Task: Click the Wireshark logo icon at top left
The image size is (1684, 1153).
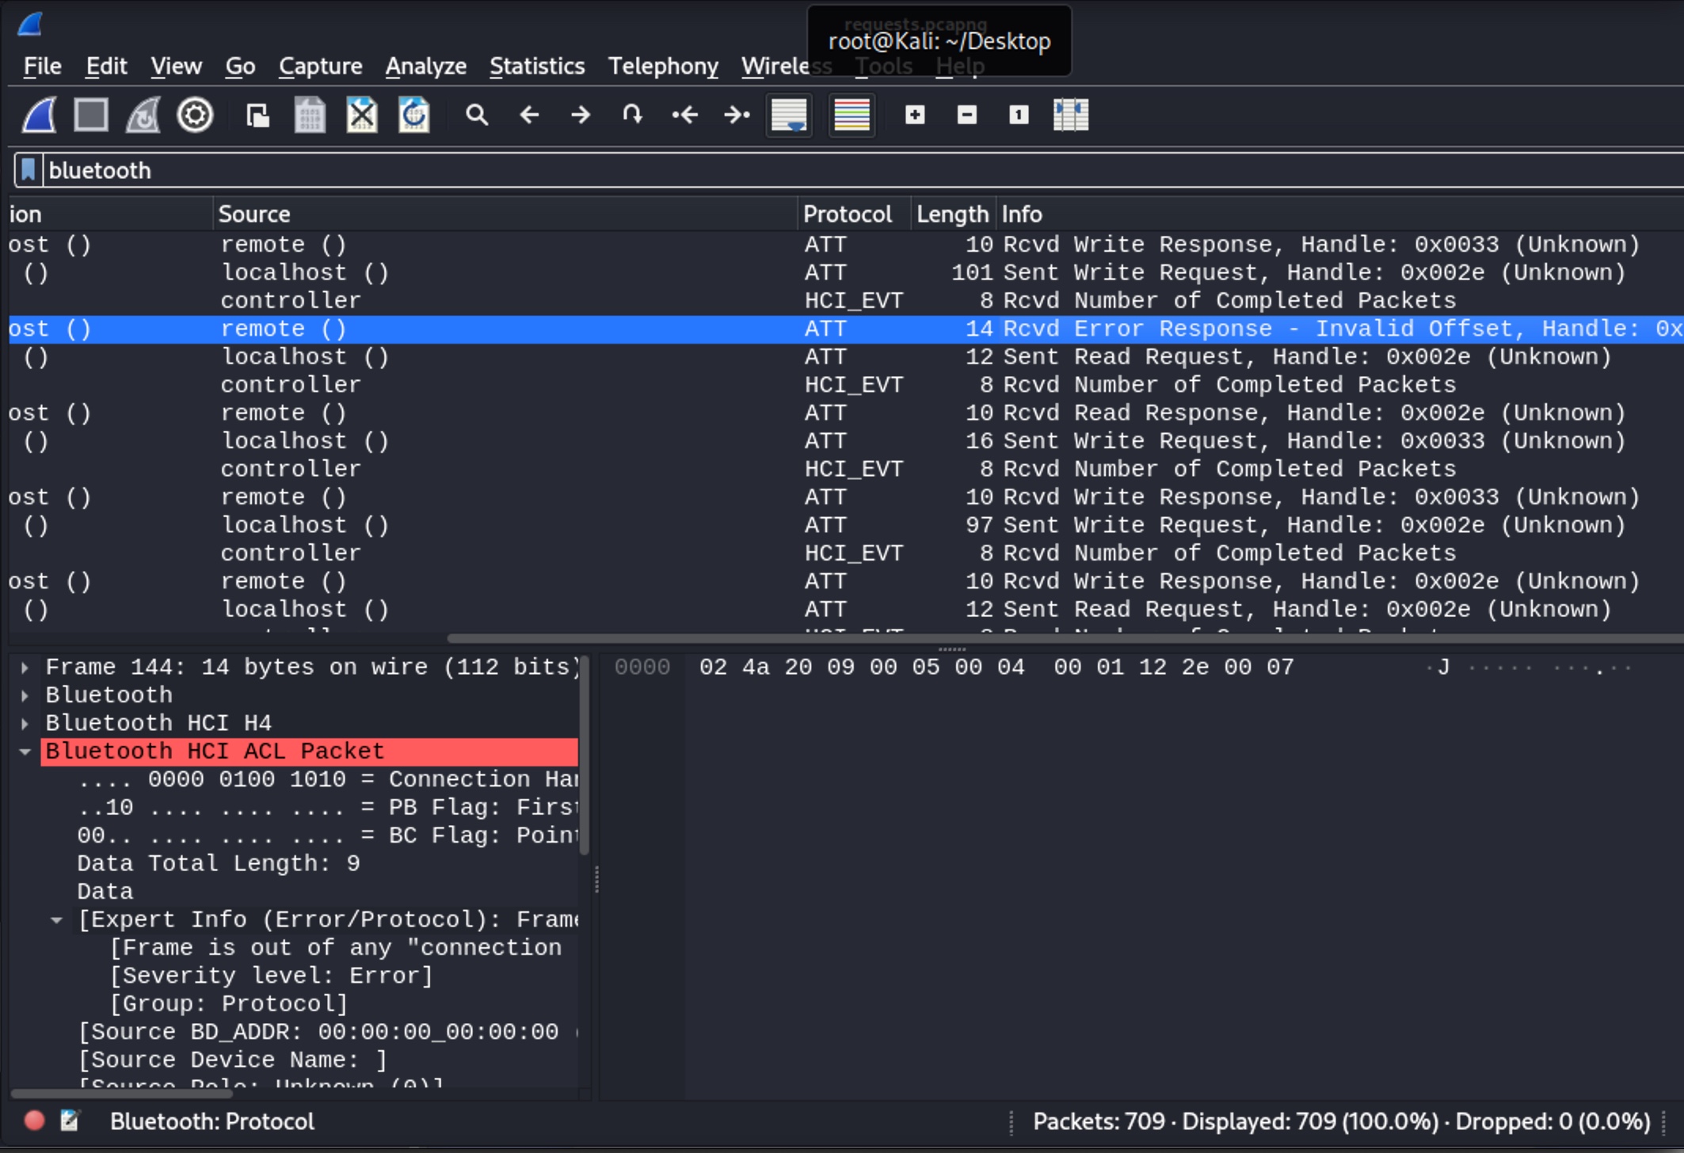Action: pos(30,25)
